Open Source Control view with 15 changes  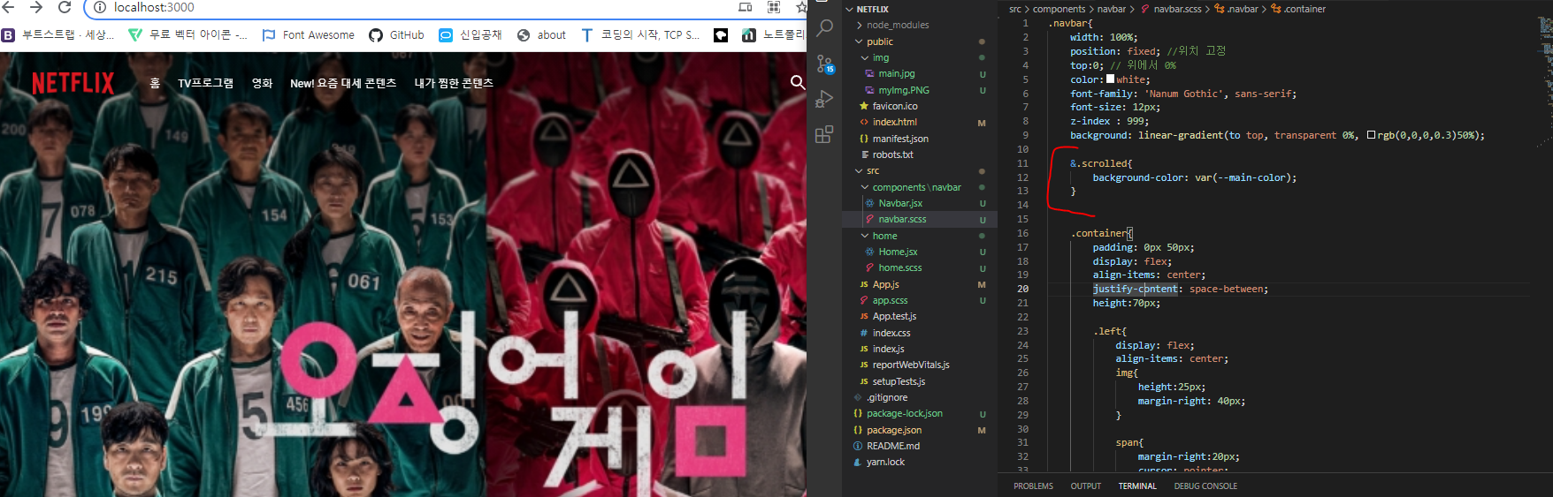click(824, 64)
